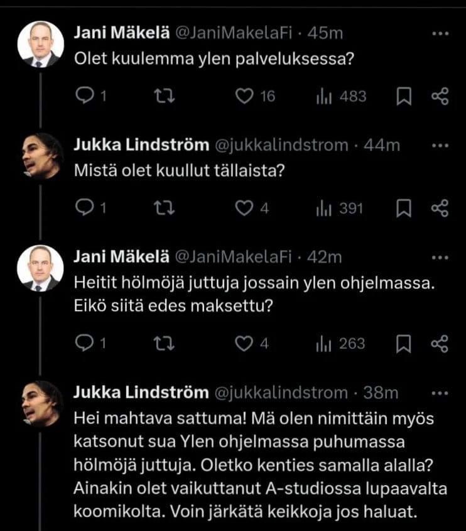The width and height of the screenshot is (466, 531).
Task: Open more options on Jani Mäkelä's first tweet
Action: 441,32
